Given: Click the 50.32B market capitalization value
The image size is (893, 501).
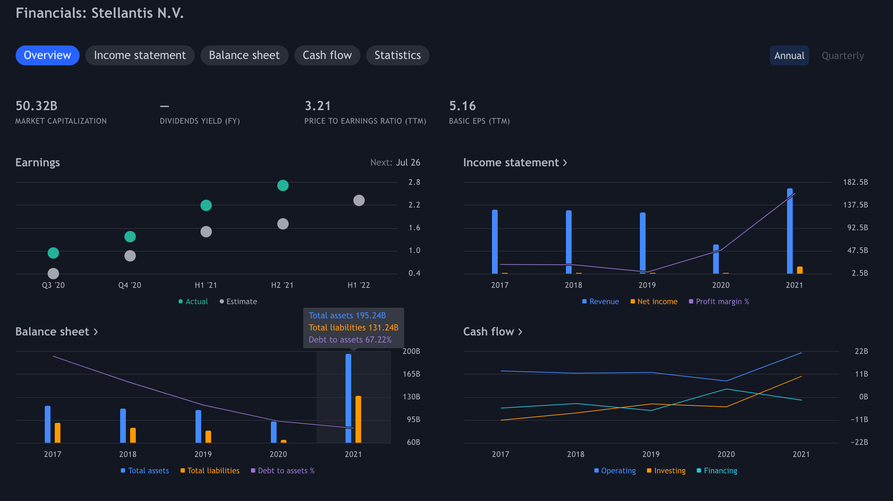Looking at the screenshot, I should [37, 106].
